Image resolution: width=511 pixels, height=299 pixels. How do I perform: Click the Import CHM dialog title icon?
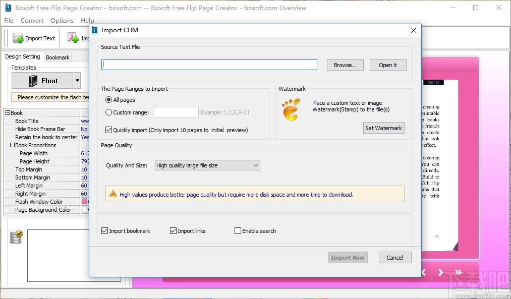(x=96, y=30)
